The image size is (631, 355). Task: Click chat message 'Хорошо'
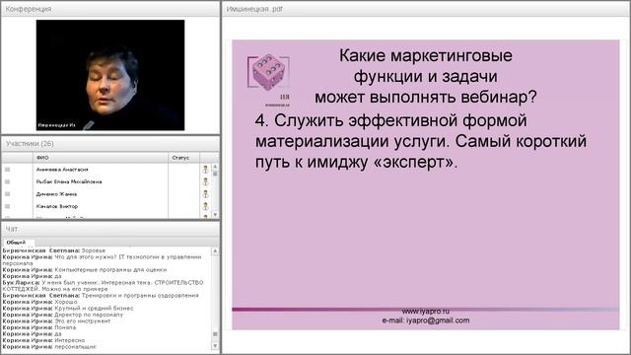coord(66,302)
